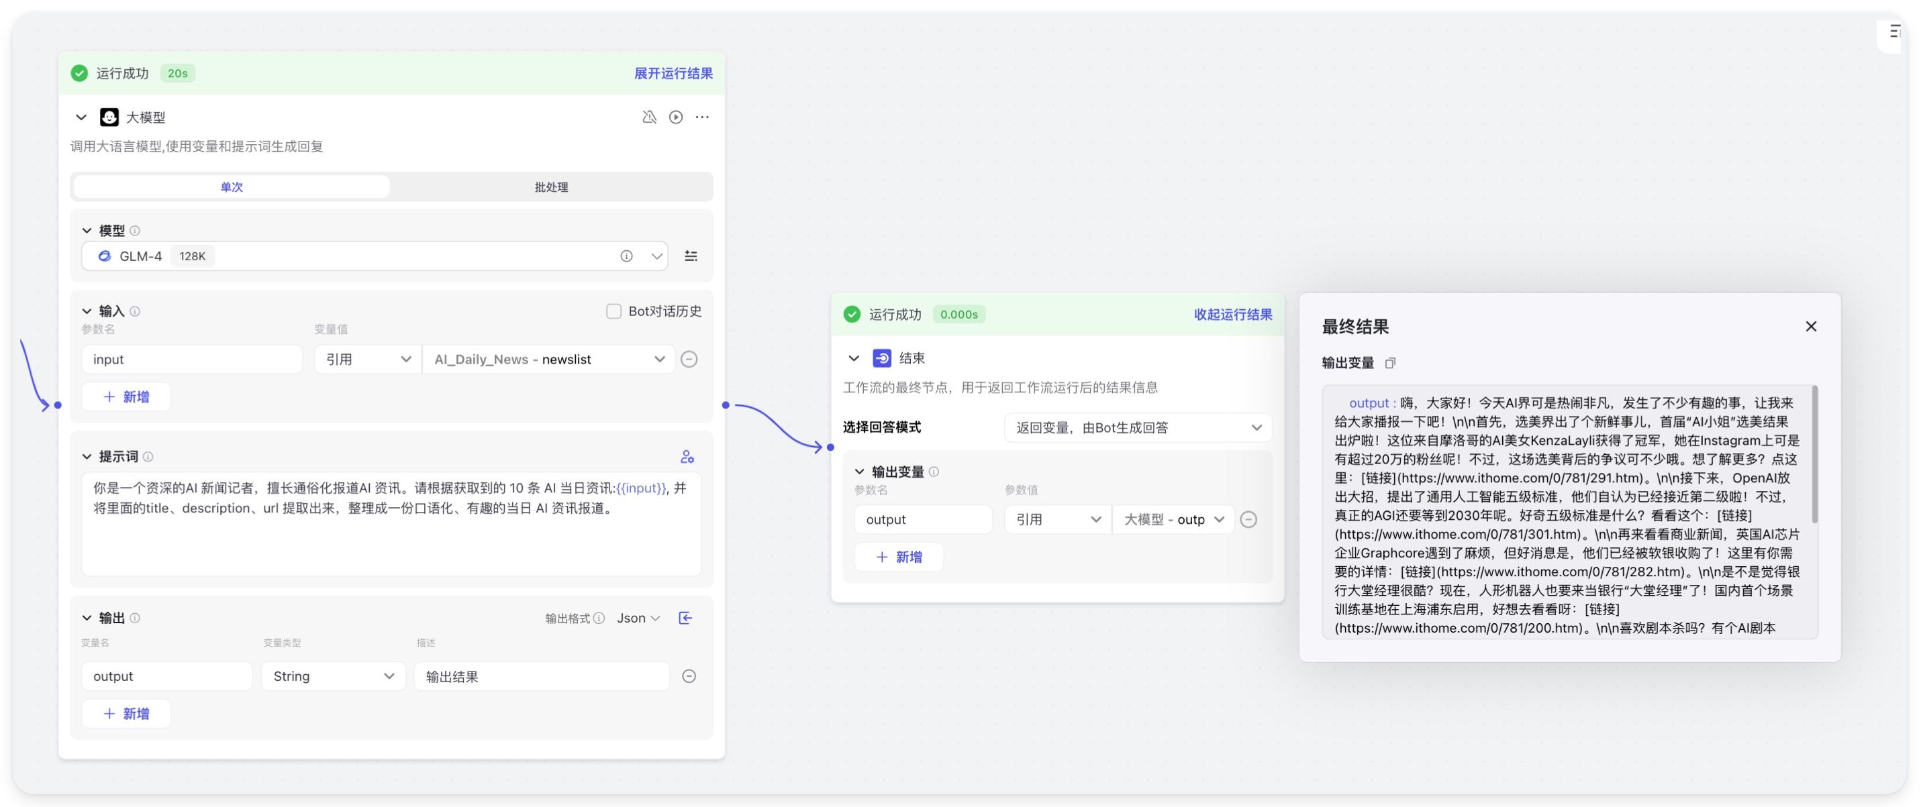Enable the Bot对话历史 checkbox
1921x807 pixels.
pos(613,311)
